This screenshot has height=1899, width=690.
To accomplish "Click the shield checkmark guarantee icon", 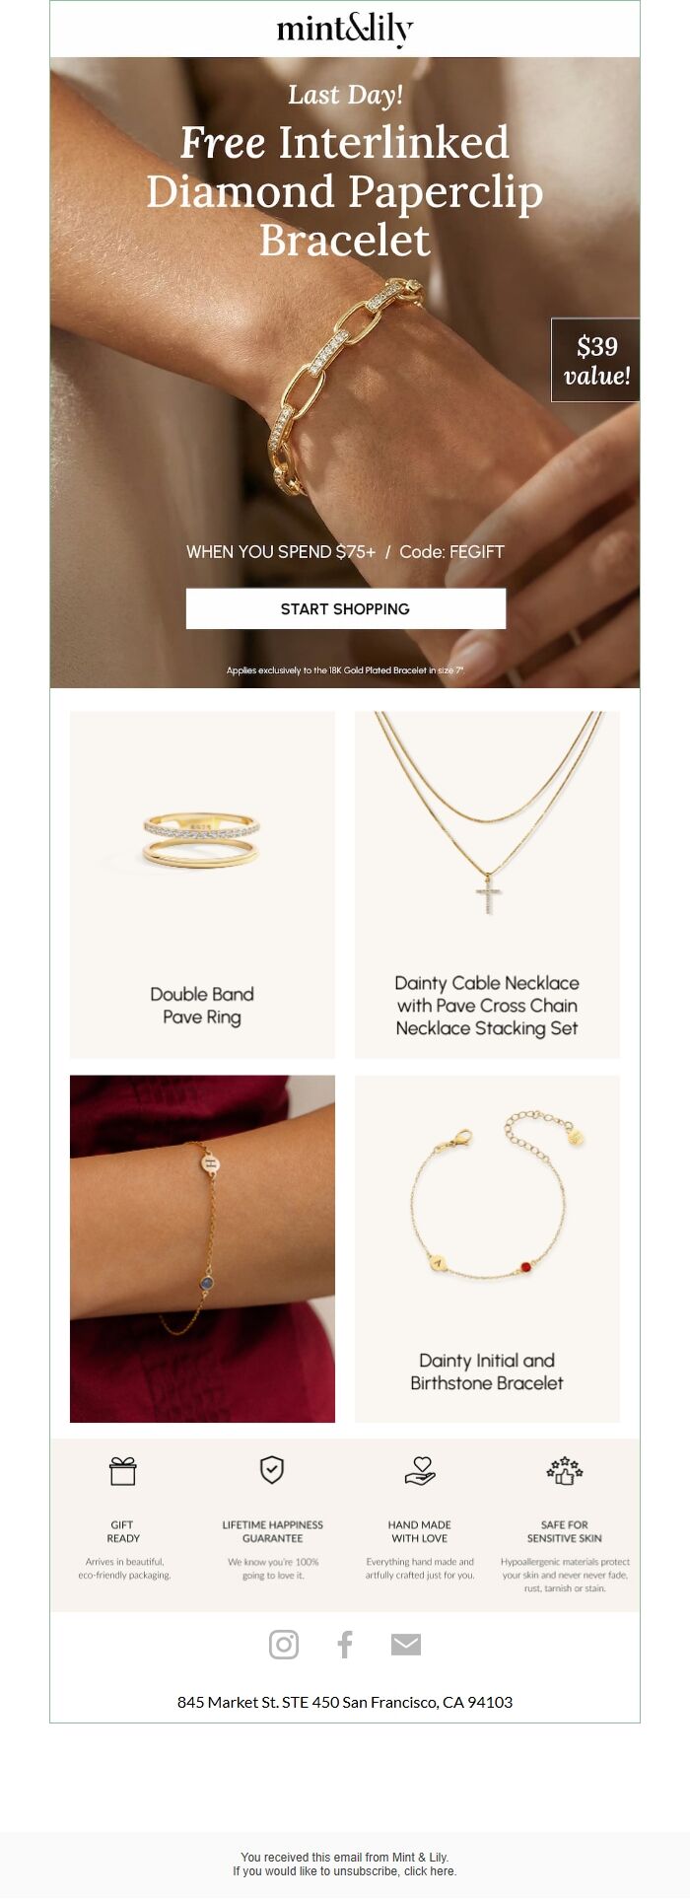I will [272, 1470].
